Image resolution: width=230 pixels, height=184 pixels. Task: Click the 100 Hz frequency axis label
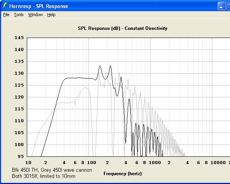pyautogui.click(x=92, y=163)
